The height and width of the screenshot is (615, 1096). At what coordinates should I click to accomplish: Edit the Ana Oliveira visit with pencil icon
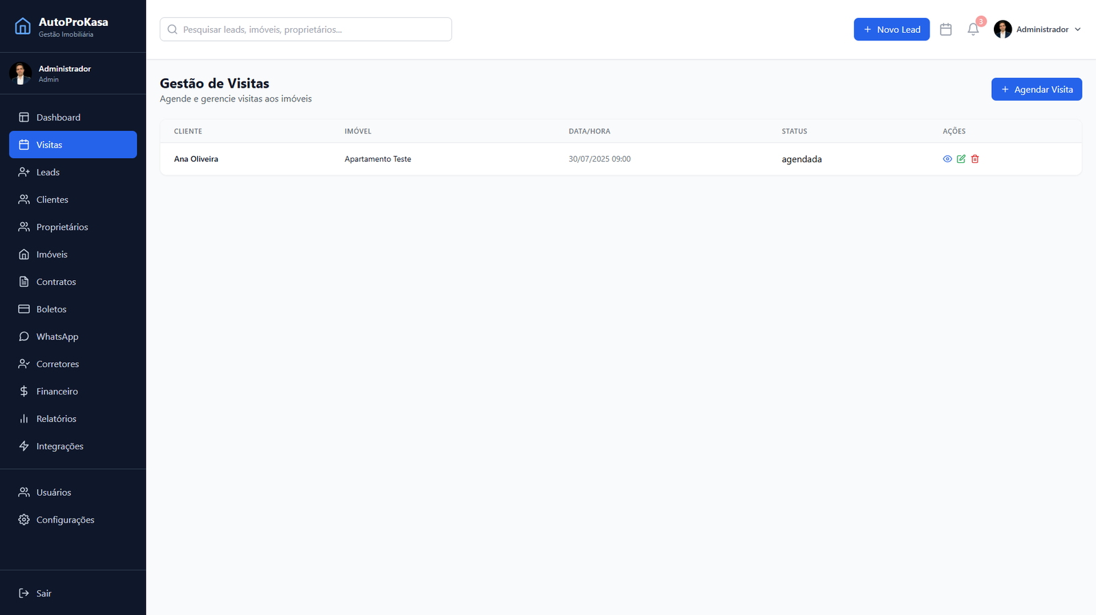coord(961,159)
